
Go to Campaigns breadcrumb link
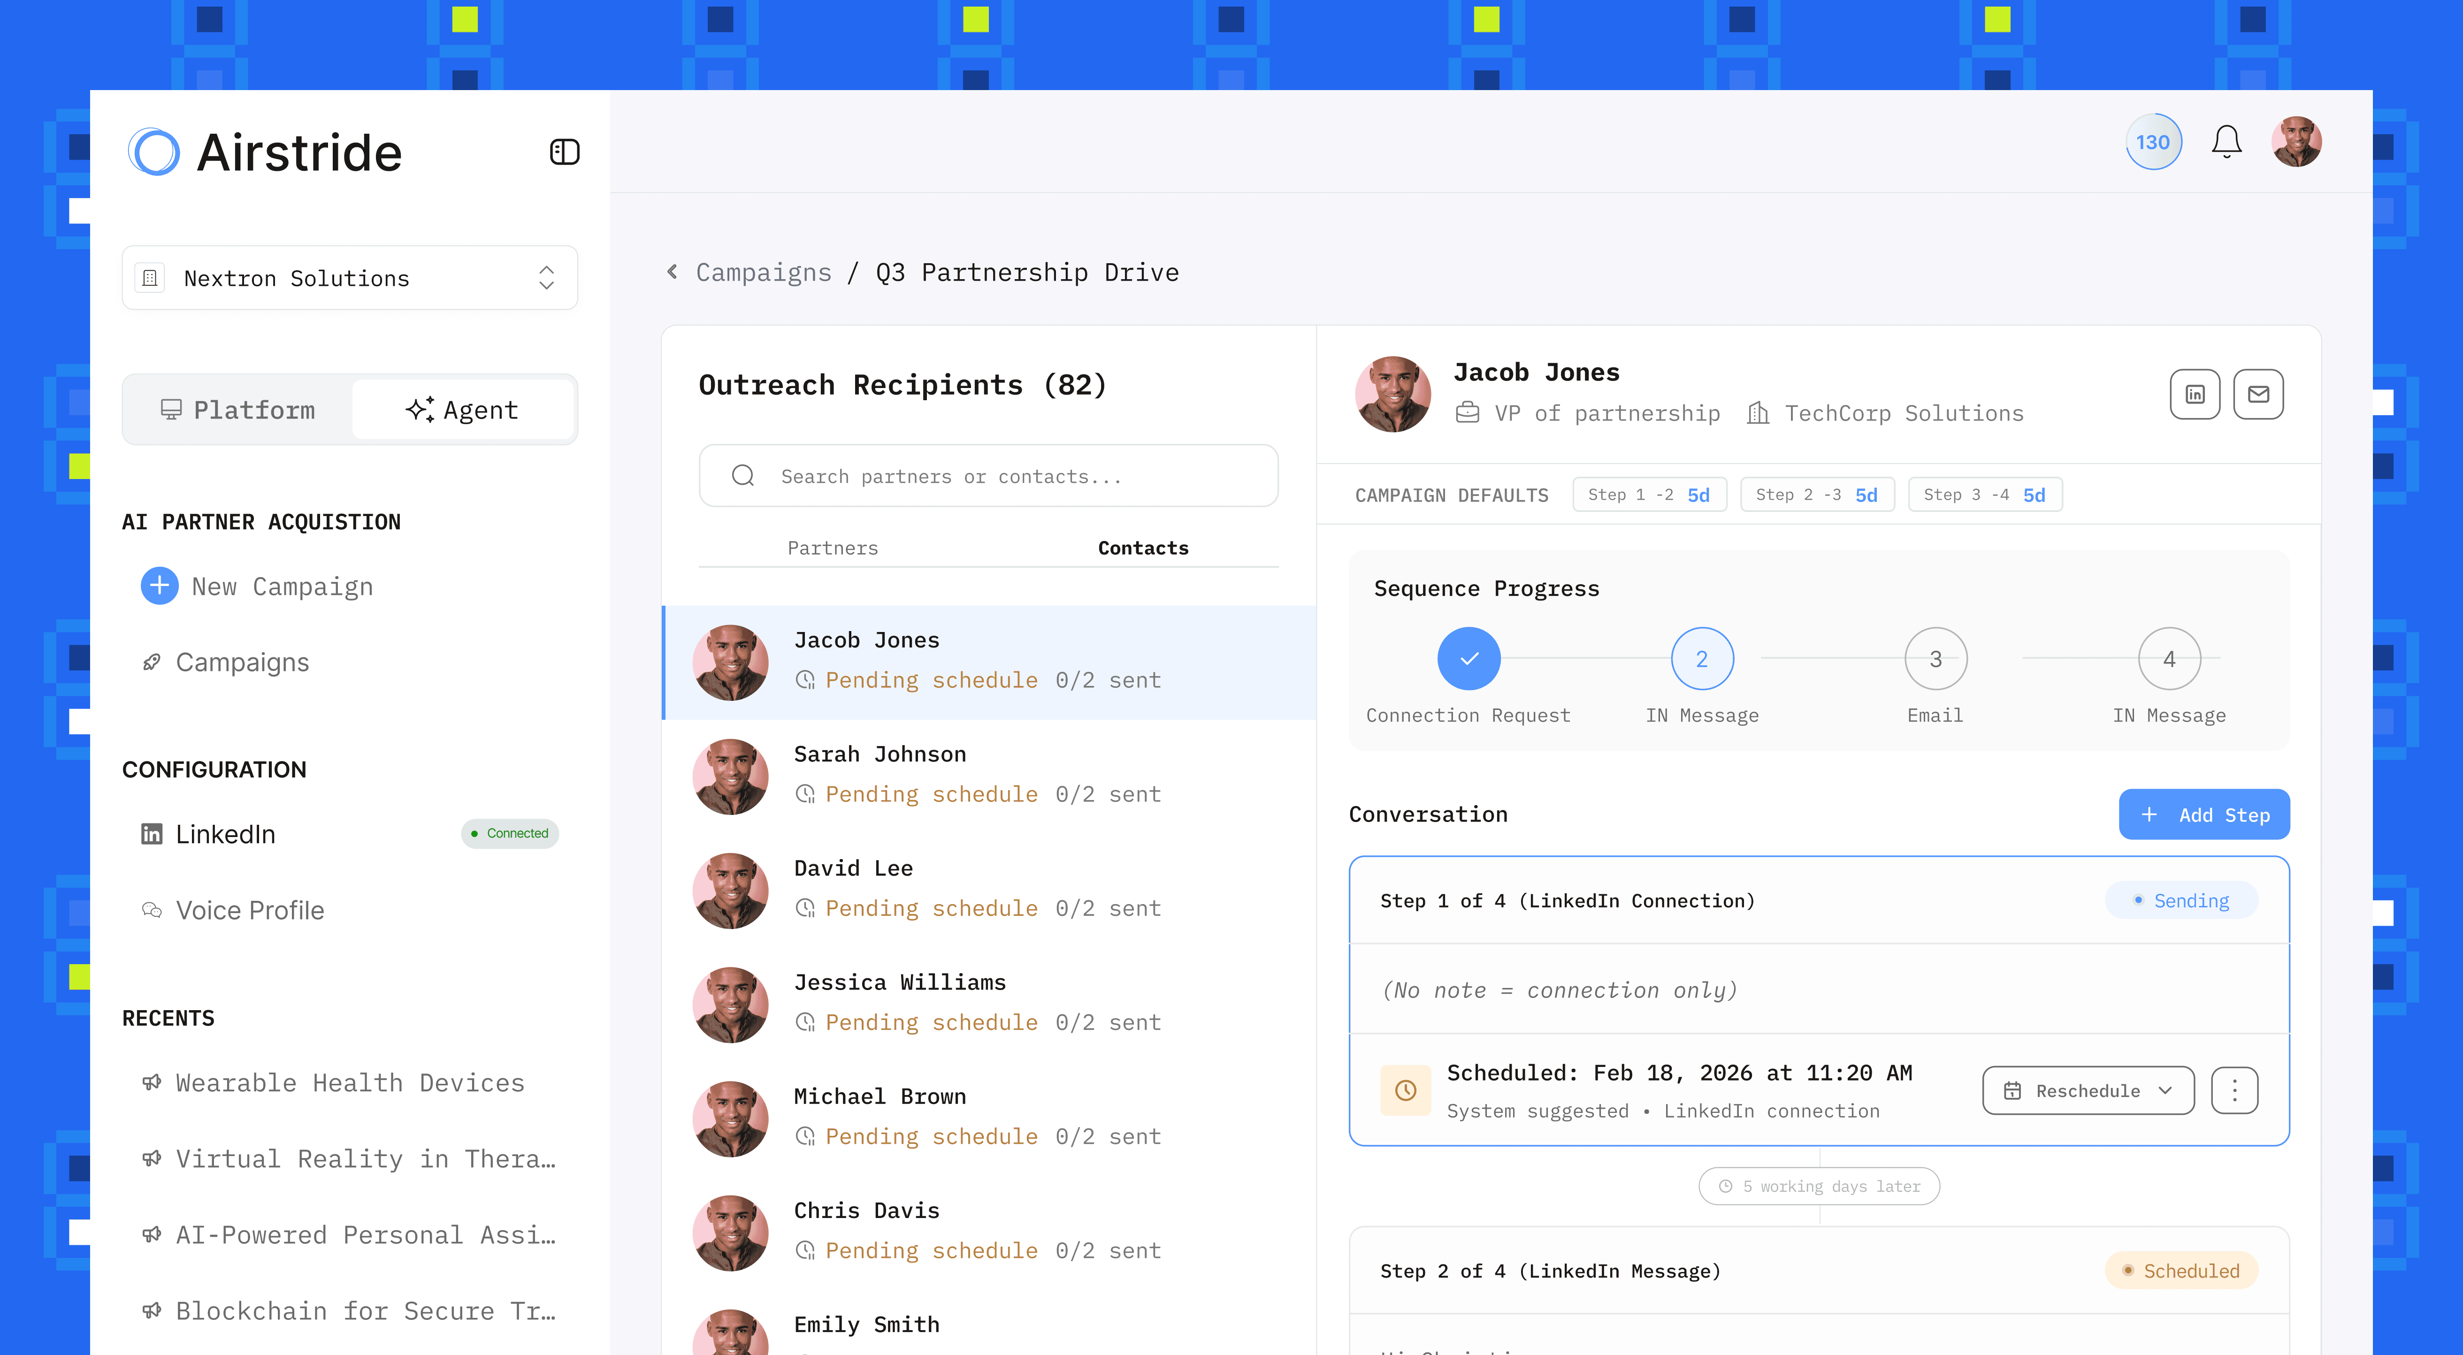click(x=763, y=272)
